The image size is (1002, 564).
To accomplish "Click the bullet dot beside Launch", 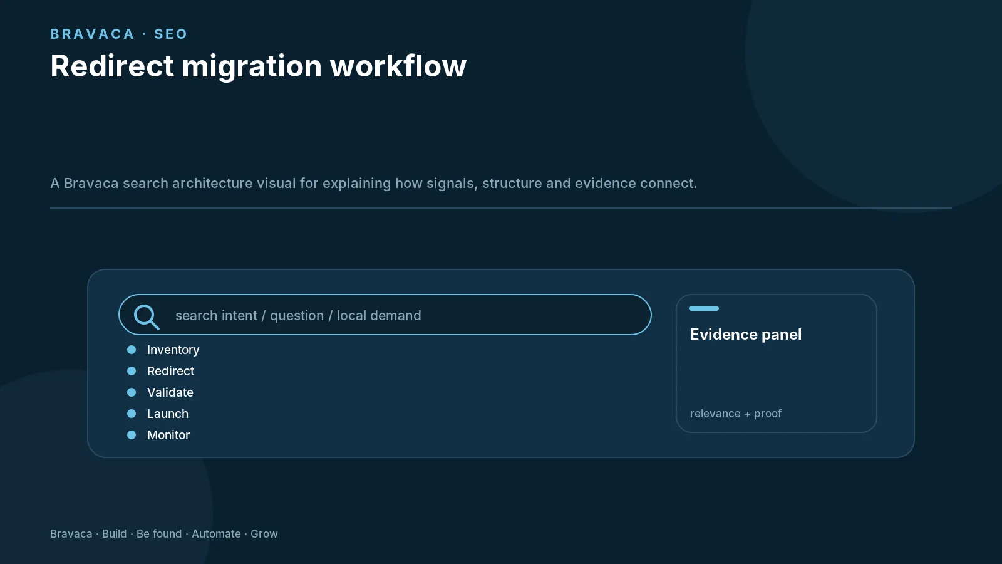I will (132, 414).
